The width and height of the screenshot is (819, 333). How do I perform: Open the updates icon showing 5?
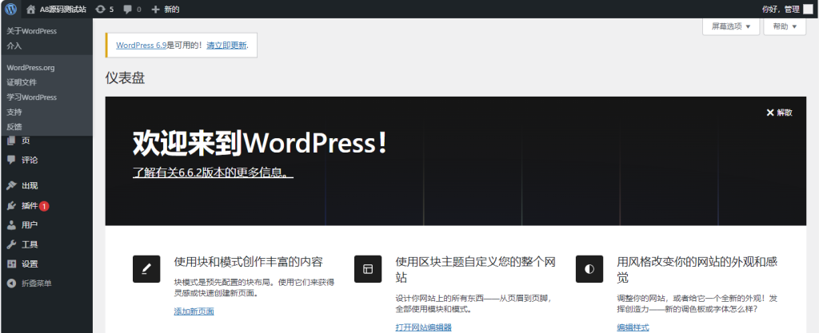pyautogui.click(x=100, y=10)
